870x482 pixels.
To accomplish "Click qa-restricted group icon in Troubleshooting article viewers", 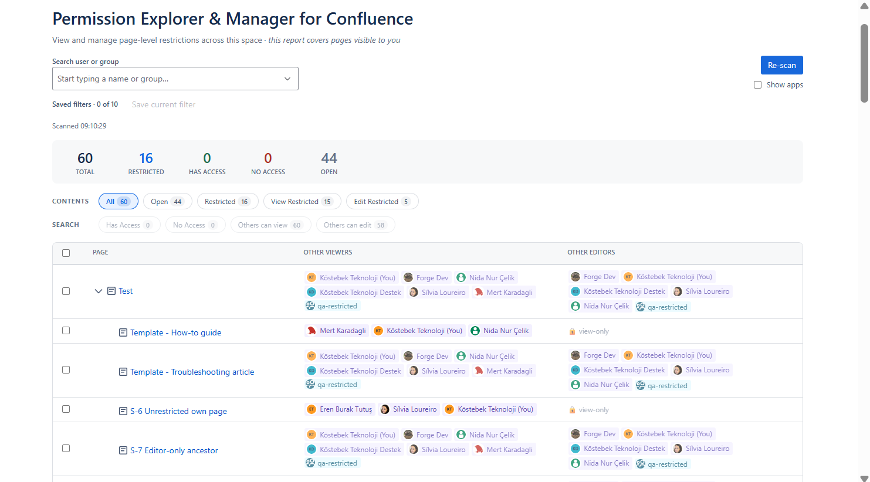I will 310,384.
